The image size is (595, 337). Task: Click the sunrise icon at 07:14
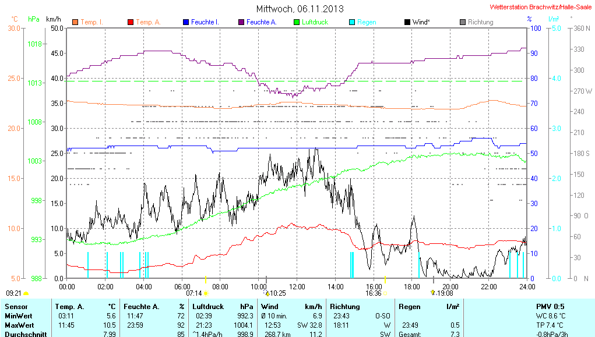206,293
